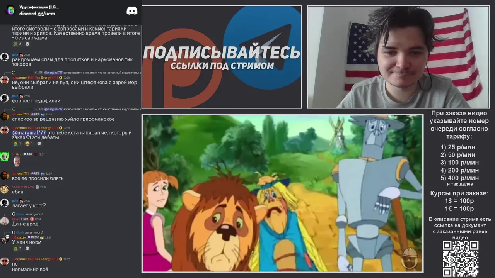
Task: Toggle first 1-count reaction under 'заказал эти дебаты'
Action: [x=17, y=144]
